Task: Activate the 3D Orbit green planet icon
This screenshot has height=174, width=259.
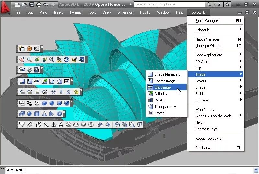Action: coord(37,60)
